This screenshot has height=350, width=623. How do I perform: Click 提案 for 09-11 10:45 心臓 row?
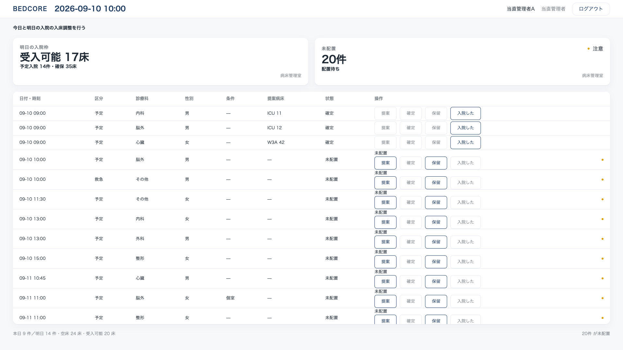pyautogui.click(x=385, y=282)
